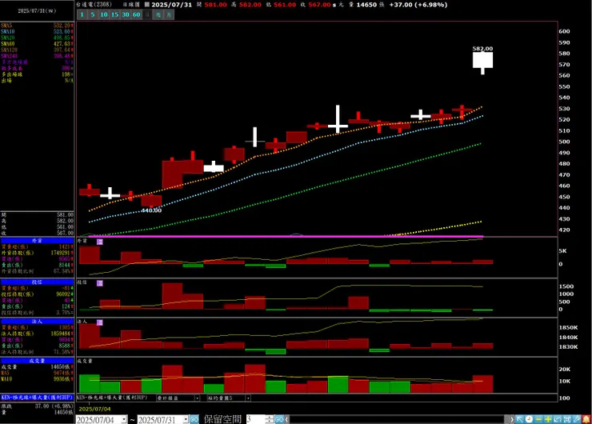Screen dimensions: 592x424
Task: Click GO button next to 保留空間 field
Action: pos(279,419)
